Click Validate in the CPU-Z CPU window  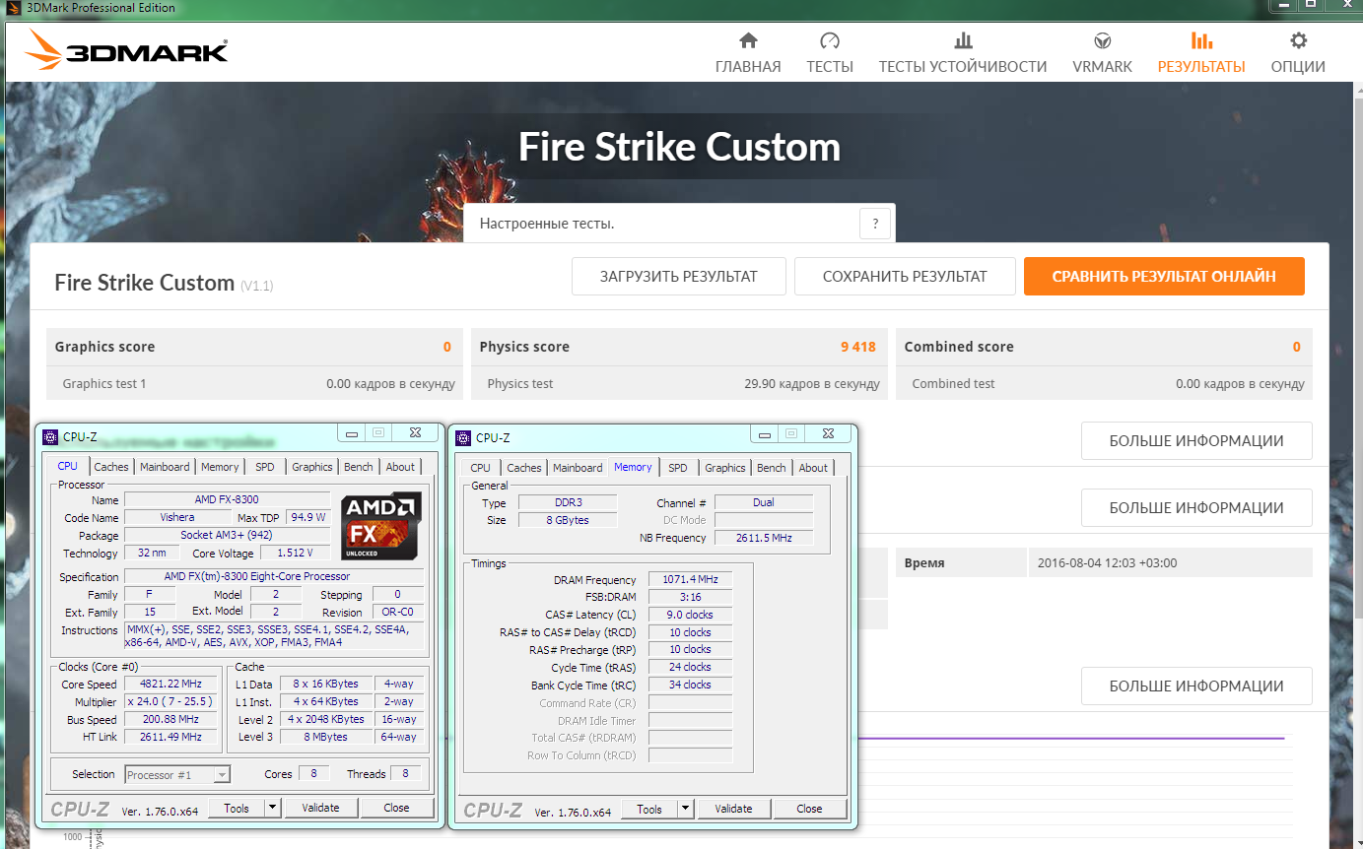(x=320, y=808)
